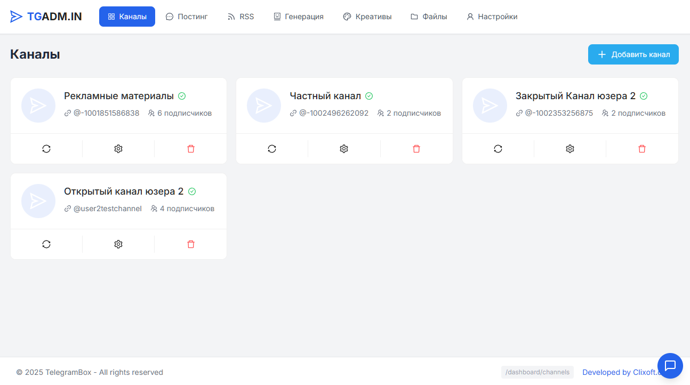Refresh Открытый канал юзера 2
Screen dimensions: 690x385
(x=46, y=244)
